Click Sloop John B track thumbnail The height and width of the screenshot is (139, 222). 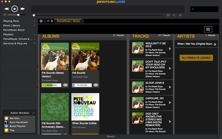pos(138,87)
